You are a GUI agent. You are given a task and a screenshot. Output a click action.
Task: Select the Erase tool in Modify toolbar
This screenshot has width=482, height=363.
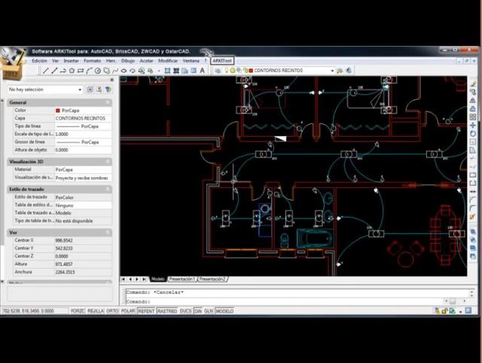[473, 83]
